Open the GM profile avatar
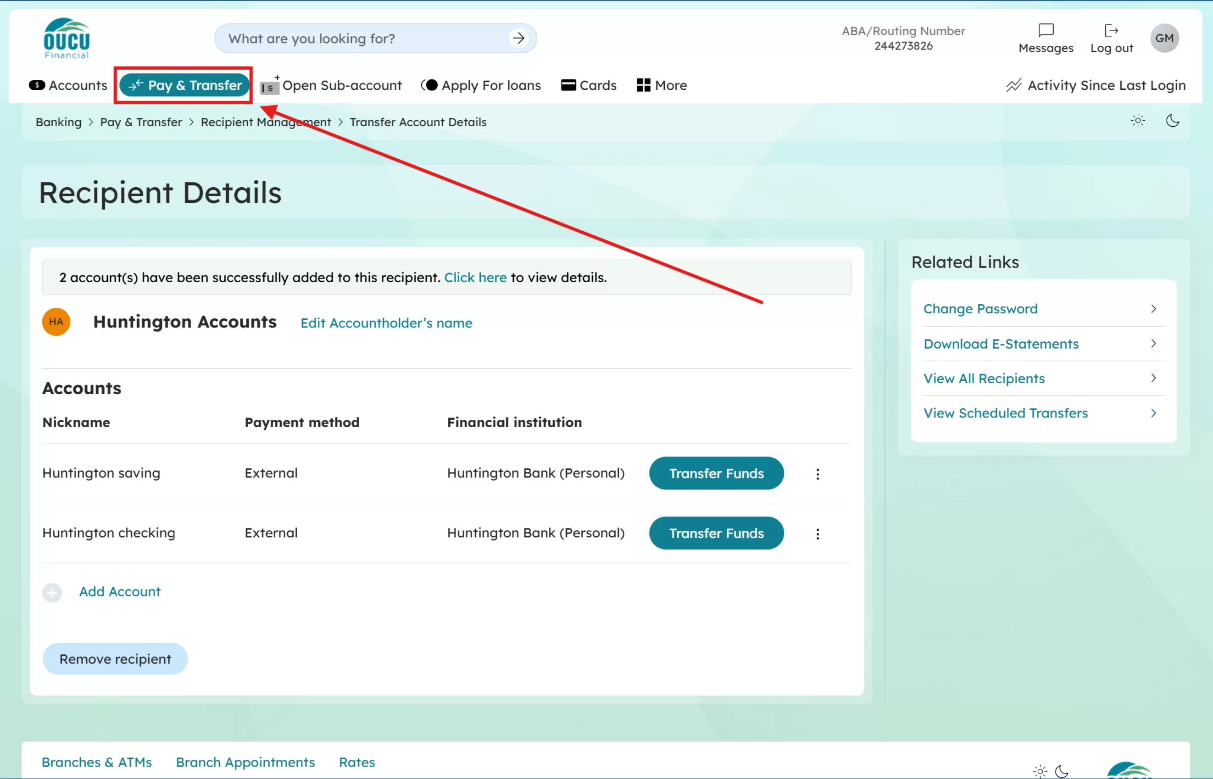 (1164, 38)
